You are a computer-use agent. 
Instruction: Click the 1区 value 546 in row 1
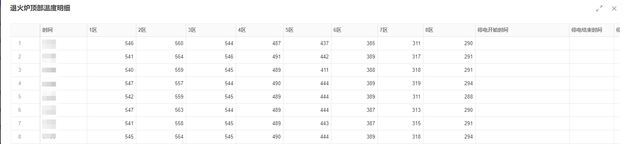click(129, 44)
